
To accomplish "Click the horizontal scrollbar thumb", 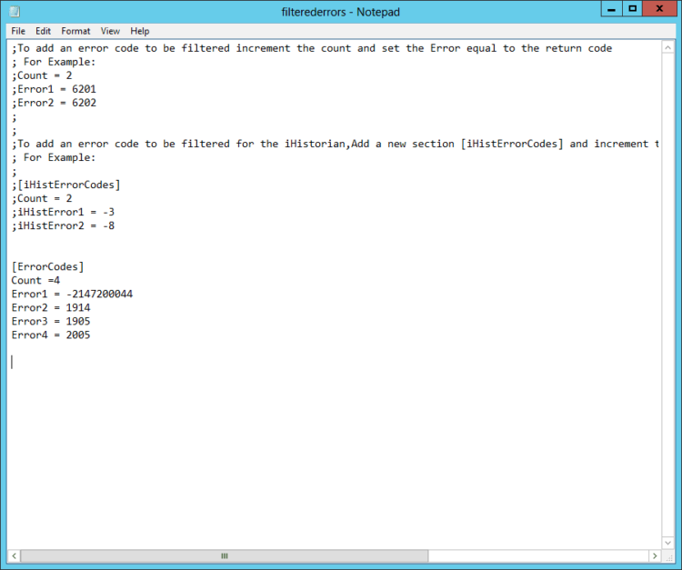I will [225, 555].
